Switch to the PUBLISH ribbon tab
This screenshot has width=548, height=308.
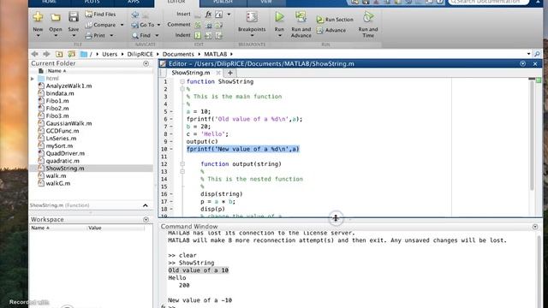pos(223,2)
